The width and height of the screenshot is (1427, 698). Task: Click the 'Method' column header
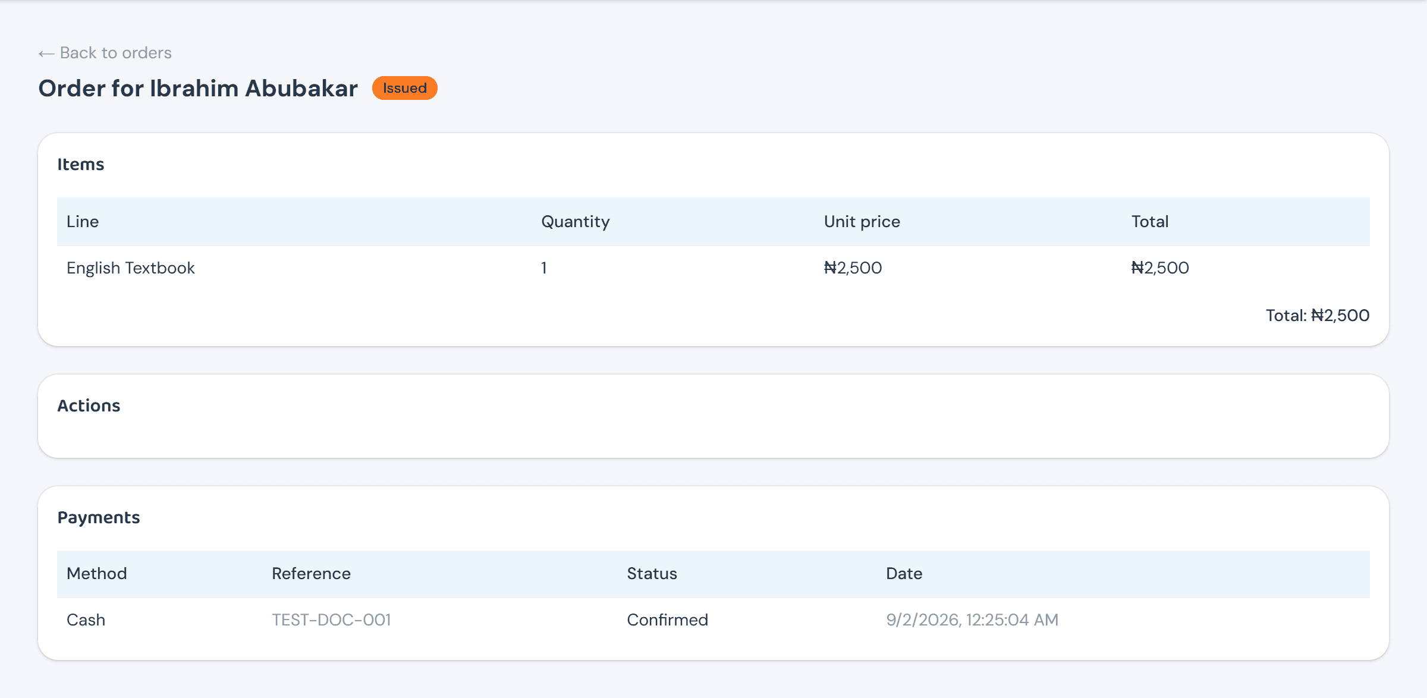(x=97, y=573)
